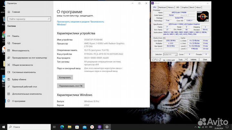
Task: Switch to the CPU tab in CPU-Z
Action: (155, 7)
